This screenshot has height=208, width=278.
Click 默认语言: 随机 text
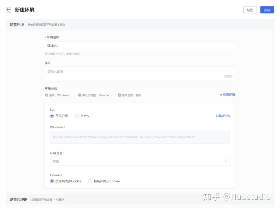pos(131,95)
